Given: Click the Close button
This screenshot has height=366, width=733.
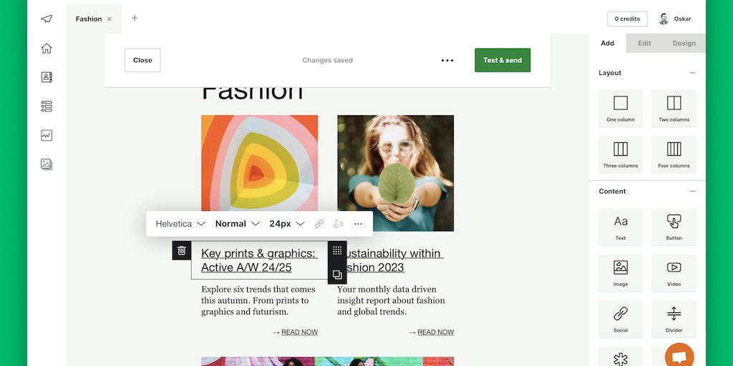Looking at the screenshot, I should [x=142, y=60].
